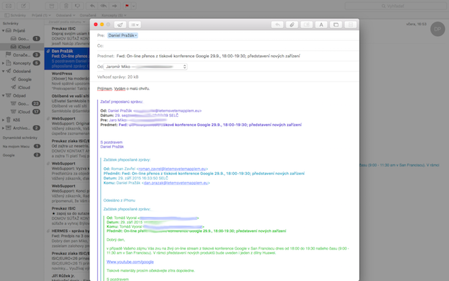Click the Archive box icon in main toolbar
Image resolution: width=449 pixels, height=281 pixels.
click(52, 5)
